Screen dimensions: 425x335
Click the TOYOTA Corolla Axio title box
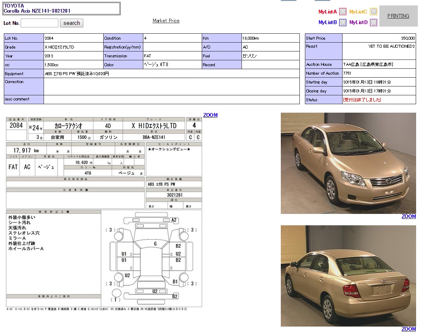coord(61,8)
